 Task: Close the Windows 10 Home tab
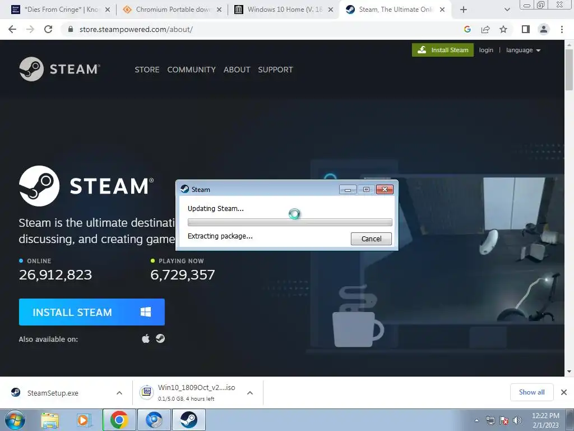click(x=331, y=10)
